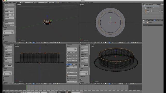
Task: Adjust the Vertices Data Mean Bevel Weight slider
Action: click(72, 56)
